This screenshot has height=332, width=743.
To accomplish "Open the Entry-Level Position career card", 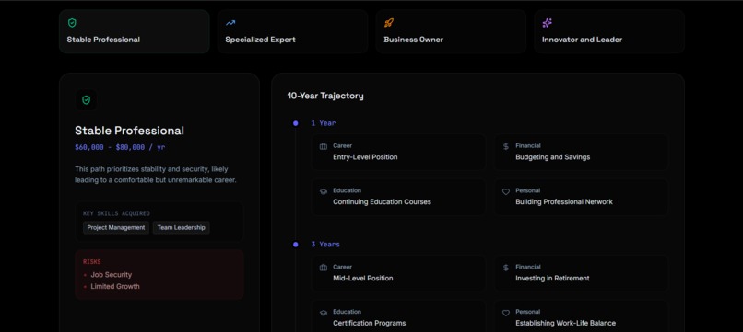I will 398,152.
